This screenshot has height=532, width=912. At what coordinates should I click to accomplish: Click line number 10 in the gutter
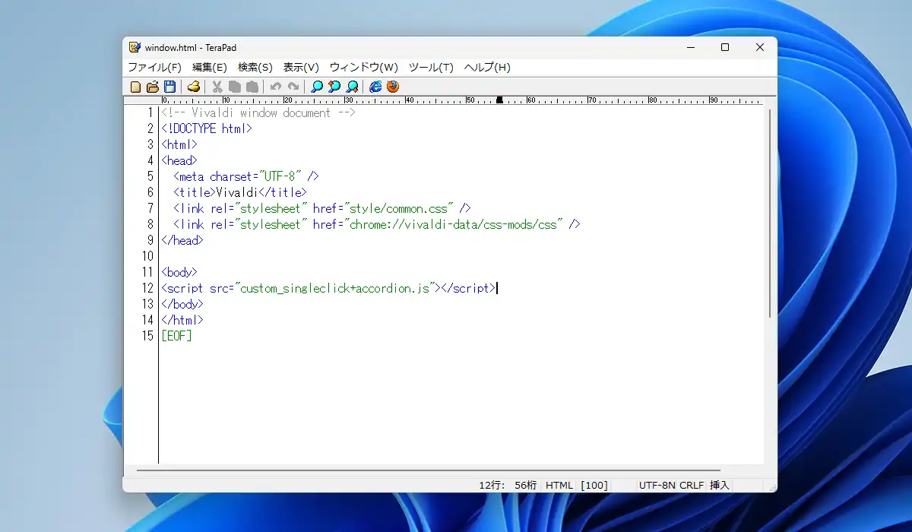pos(147,257)
